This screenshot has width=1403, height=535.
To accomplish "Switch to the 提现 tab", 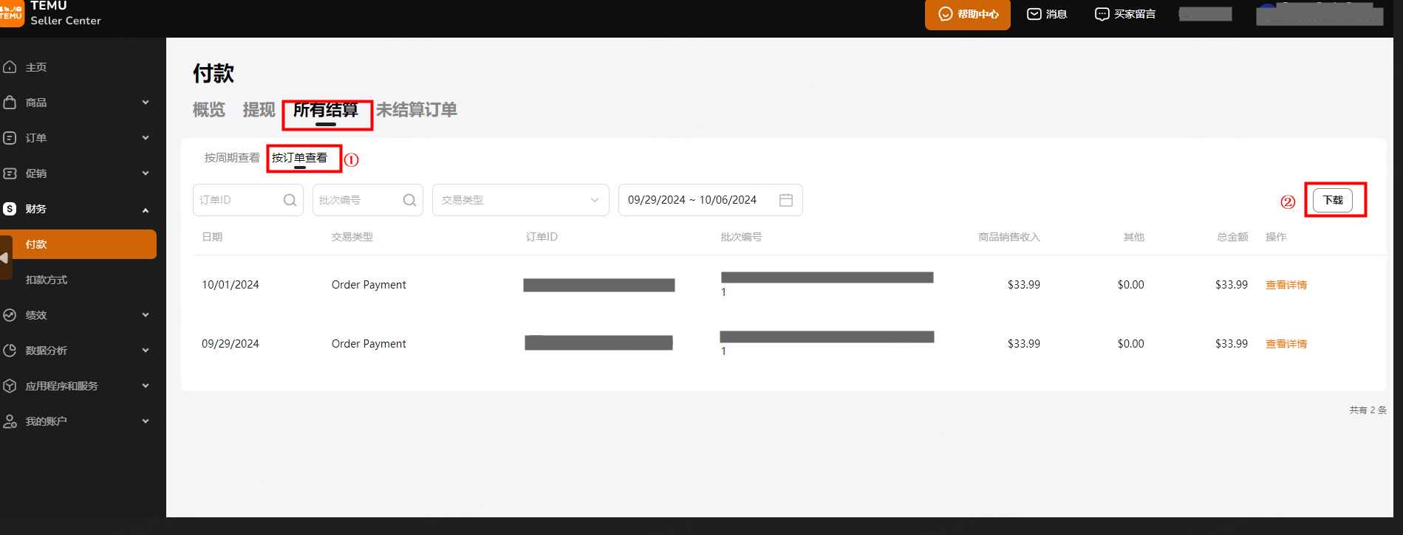I will coord(259,110).
